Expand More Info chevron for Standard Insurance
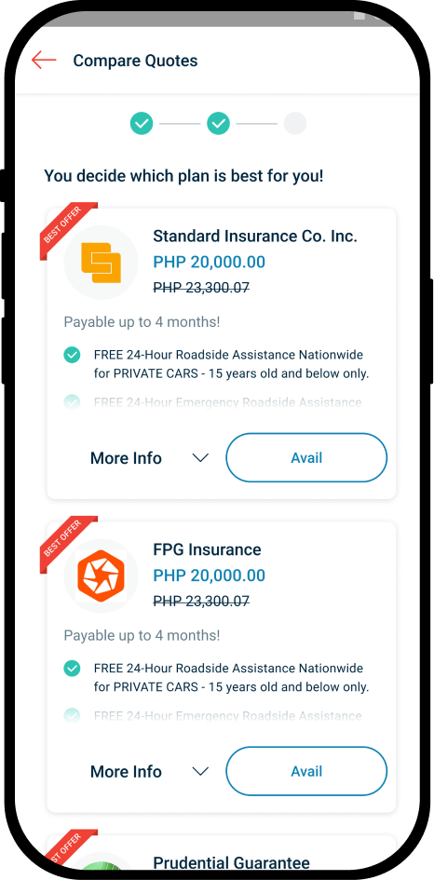 click(200, 458)
